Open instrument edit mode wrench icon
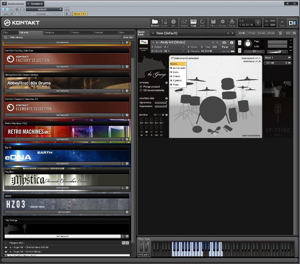Image resolution: width=300 pixels, height=264 pixels. [144, 42]
